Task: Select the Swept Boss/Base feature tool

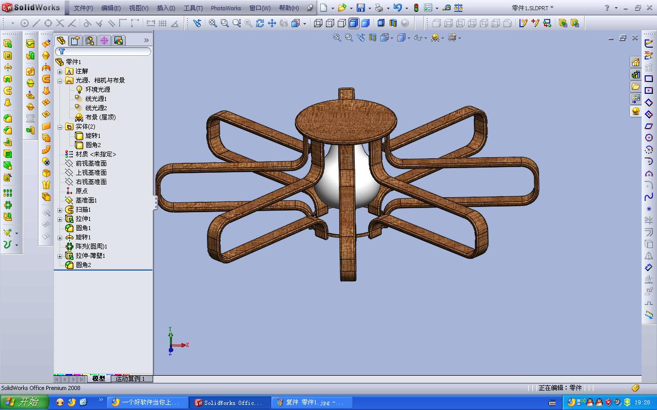Action: pos(8,91)
